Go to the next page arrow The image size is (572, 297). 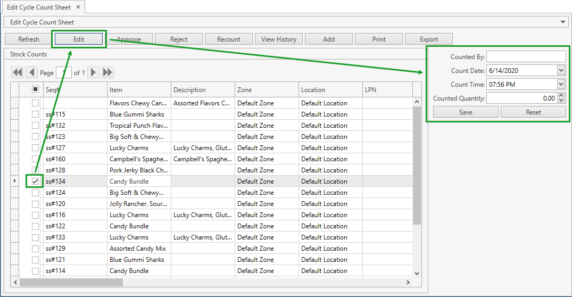coord(93,72)
